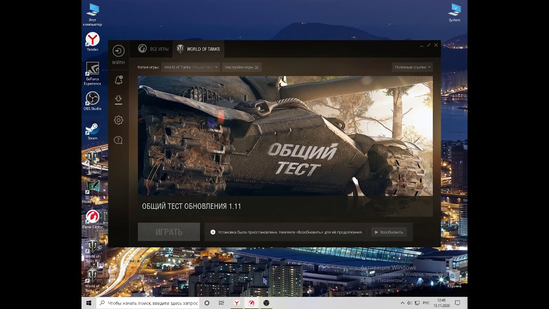Click the Корзина recycle bin

[x=454, y=279]
